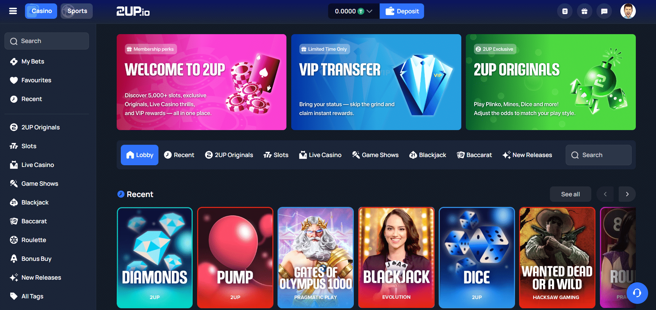Click the Deposit button
Image resolution: width=656 pixels, height=310 pixels.
coord(402,11)
